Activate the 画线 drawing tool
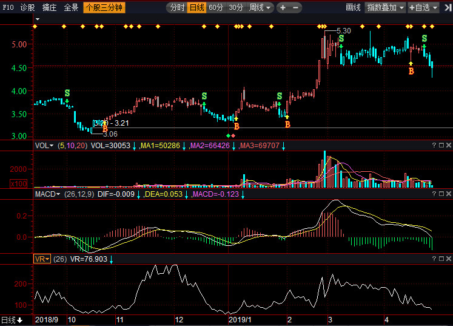Image resolution: width=453 pixels, height=326 pixels. (x=353, y=7)
